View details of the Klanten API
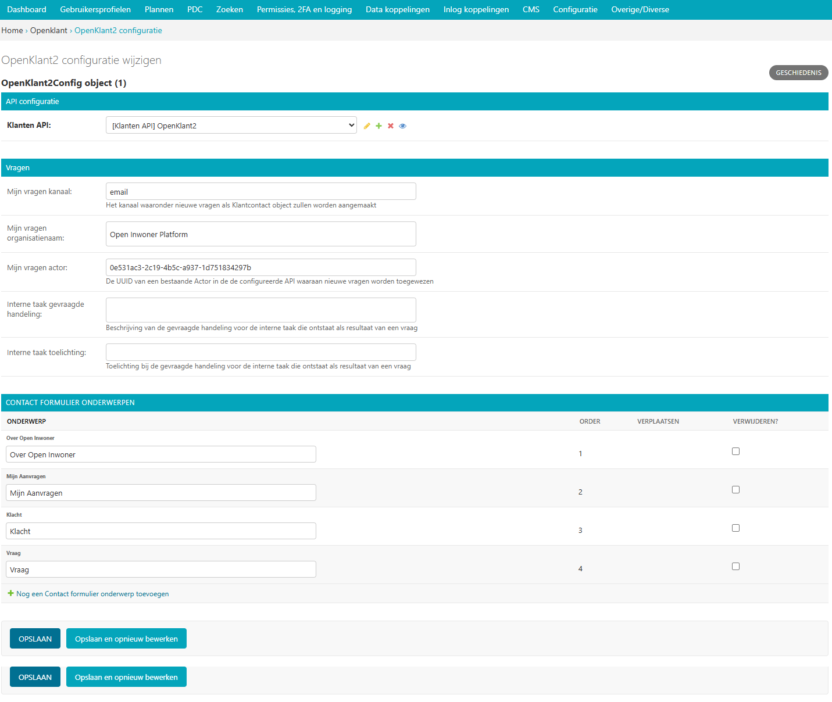832x702 pixels. coord(402,126)
